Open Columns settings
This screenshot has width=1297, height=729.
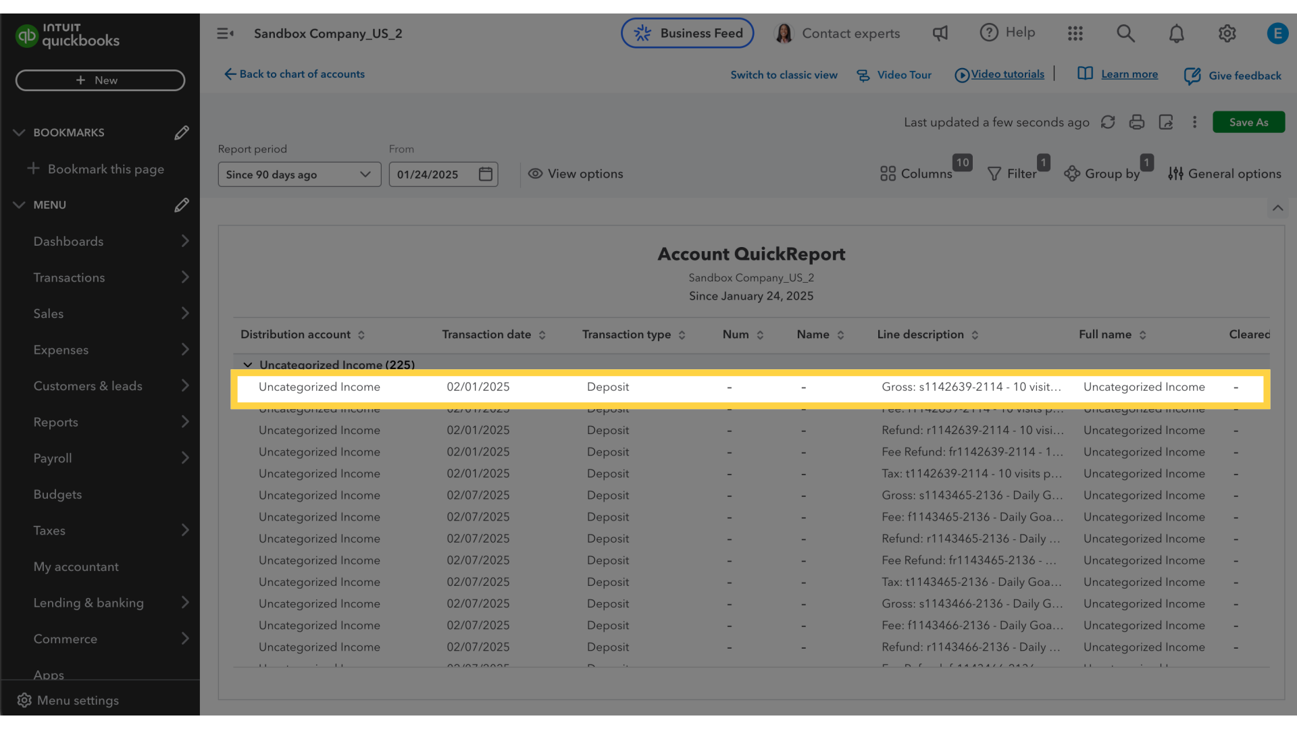[916, 173]
